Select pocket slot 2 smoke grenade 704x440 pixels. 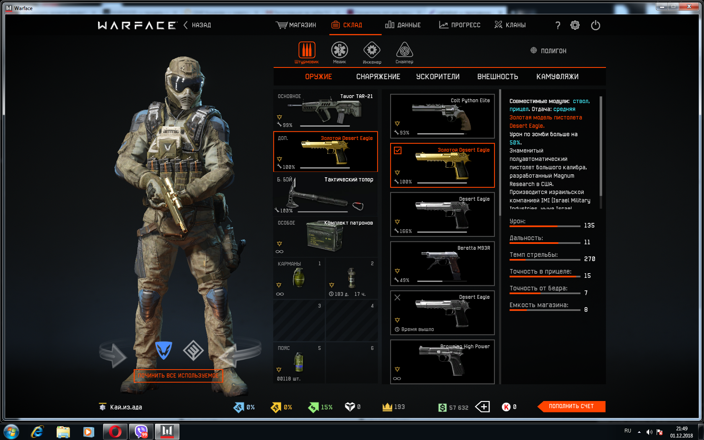point(351,278)
